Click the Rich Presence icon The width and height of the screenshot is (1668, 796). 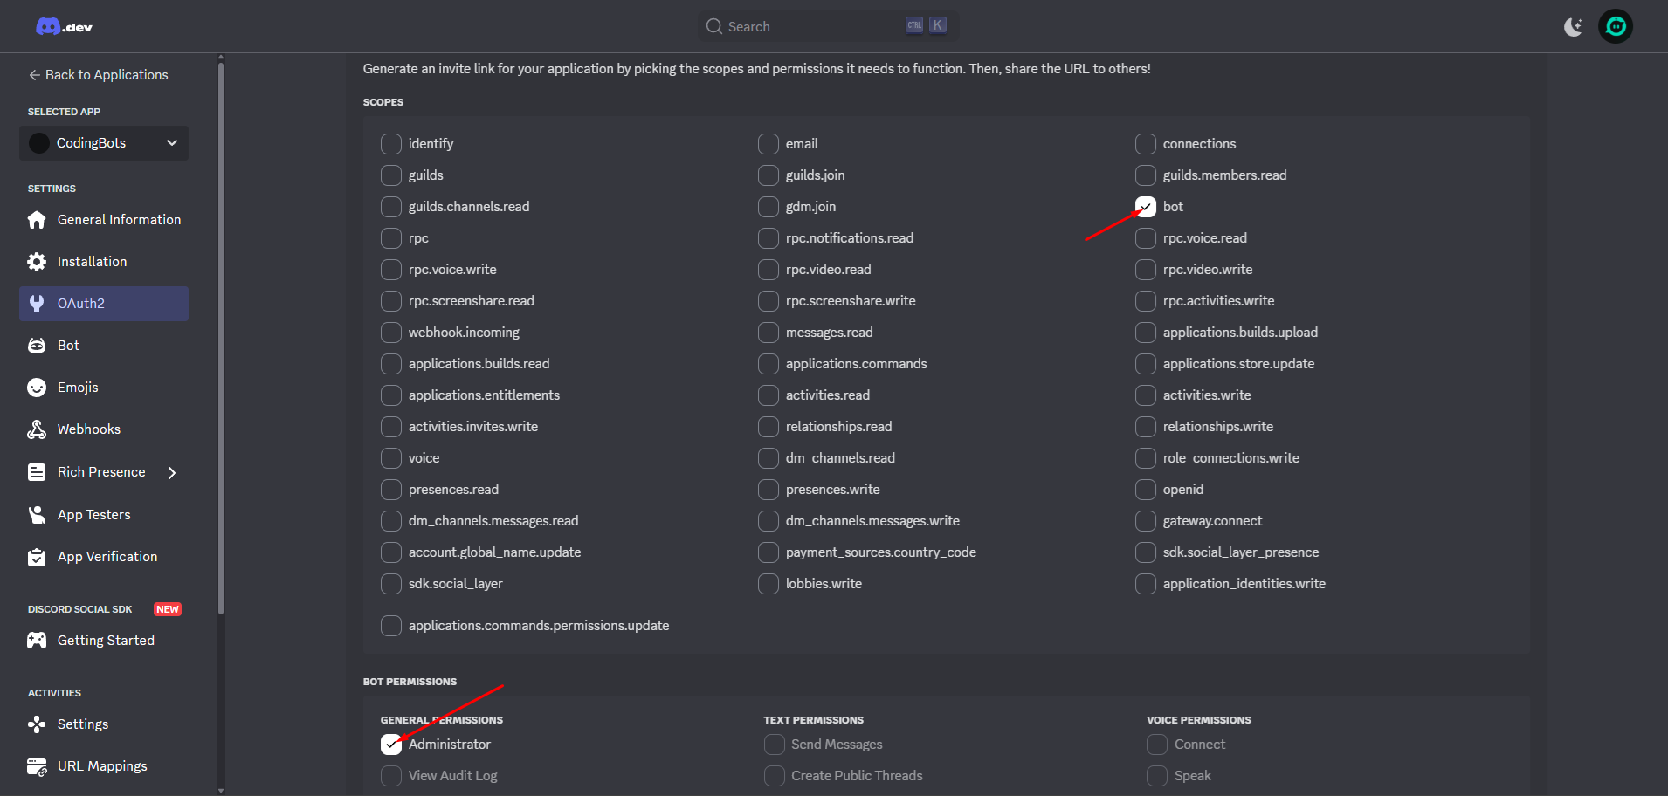[37, 472]
